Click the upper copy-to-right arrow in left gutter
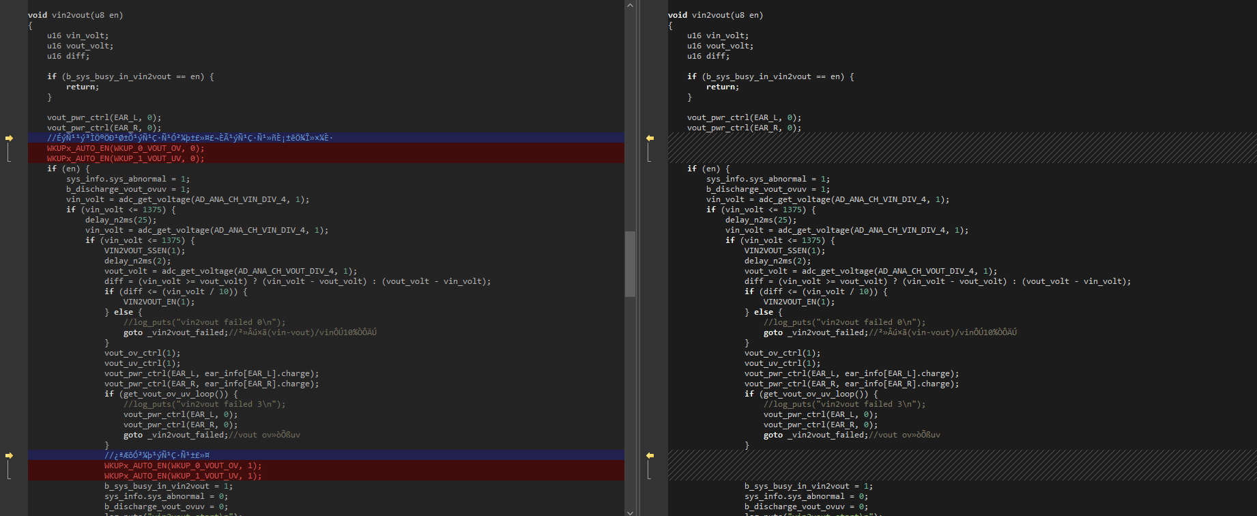Viewport: 1257px width, 516px height. click(9, 138)
